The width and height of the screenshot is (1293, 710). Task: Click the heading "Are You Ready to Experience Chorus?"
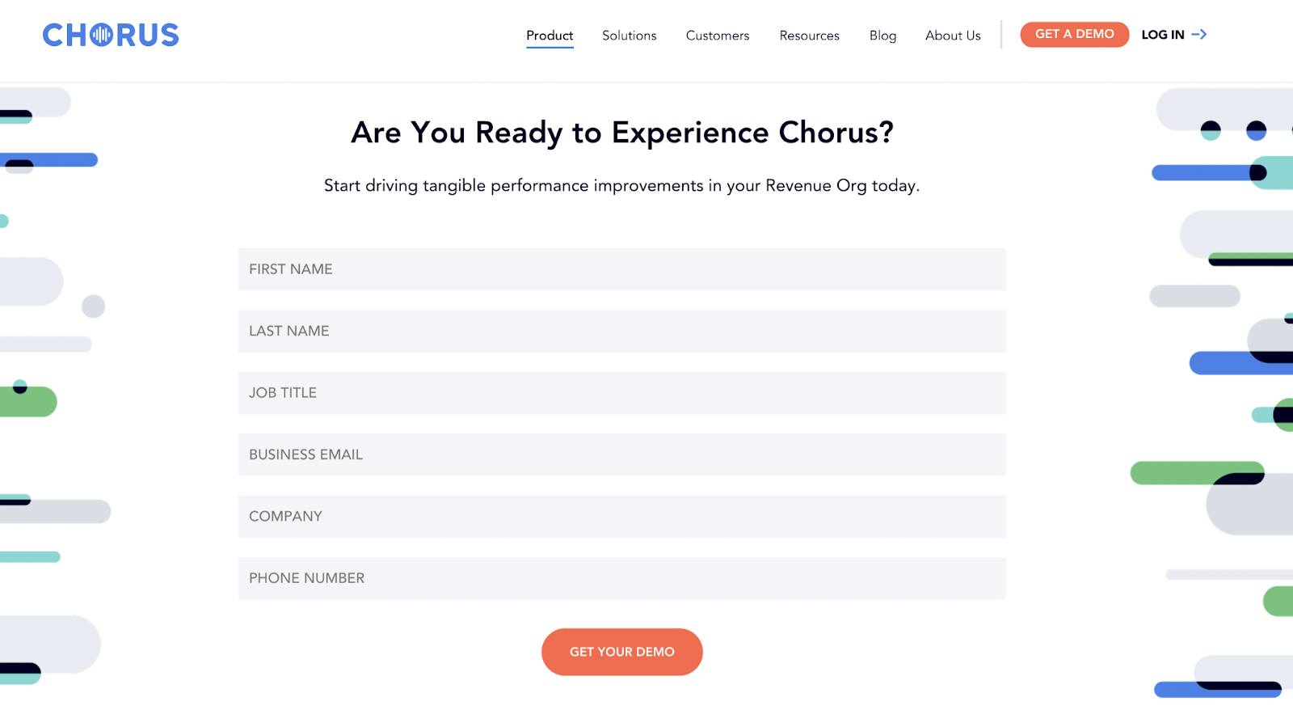click(x=622, y=133)
